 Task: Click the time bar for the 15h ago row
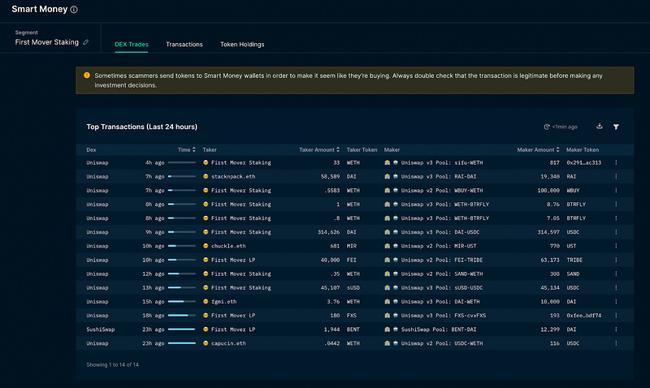tap(181, 302)
